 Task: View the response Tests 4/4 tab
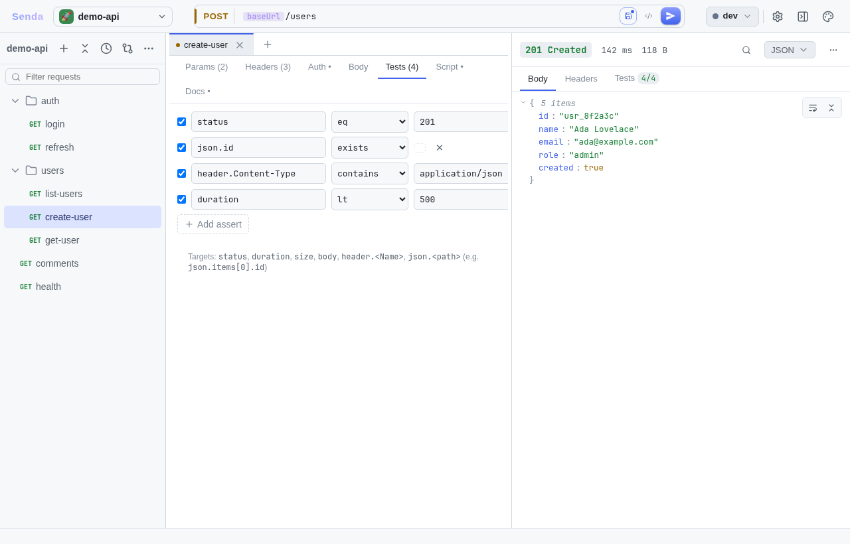pyautogui.click(x=637, y=78)
